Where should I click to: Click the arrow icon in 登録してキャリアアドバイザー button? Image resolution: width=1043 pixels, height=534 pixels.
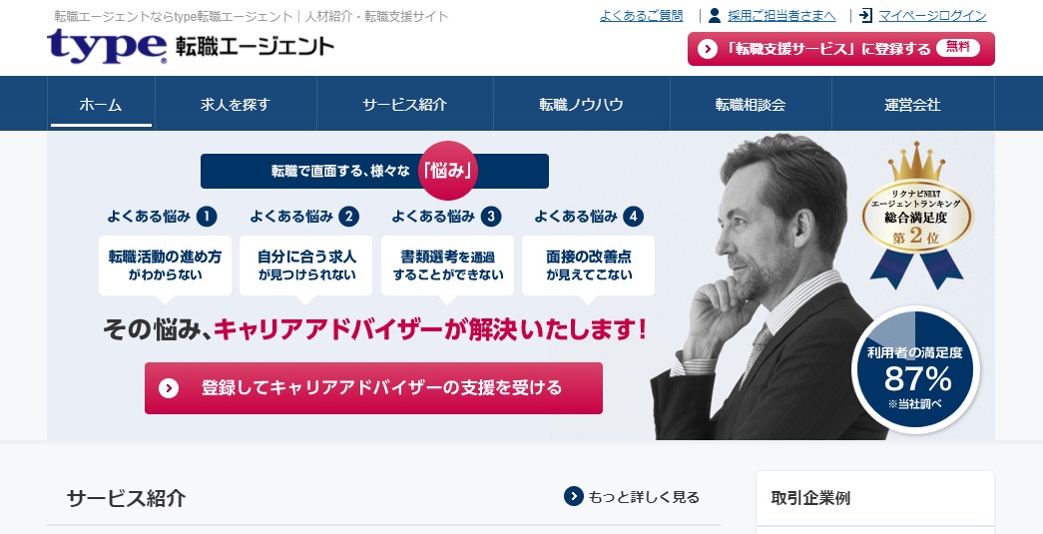pos(169,387)
